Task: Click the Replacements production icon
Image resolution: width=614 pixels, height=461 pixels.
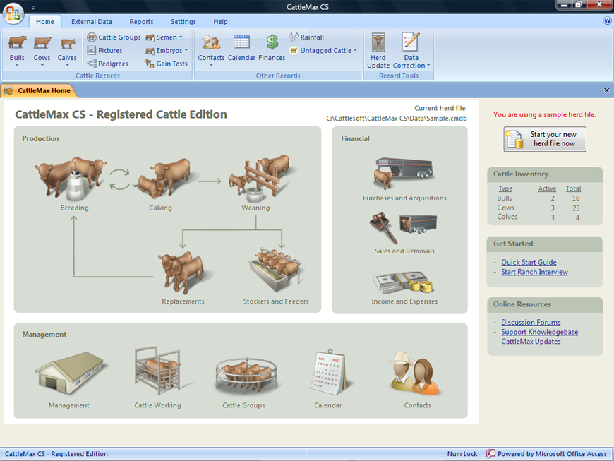Action: (x=183, y=273)
